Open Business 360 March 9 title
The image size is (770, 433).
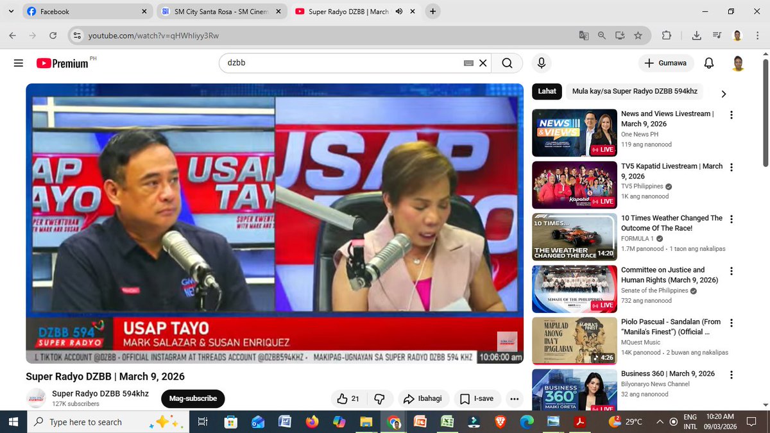tap(668, 373)
